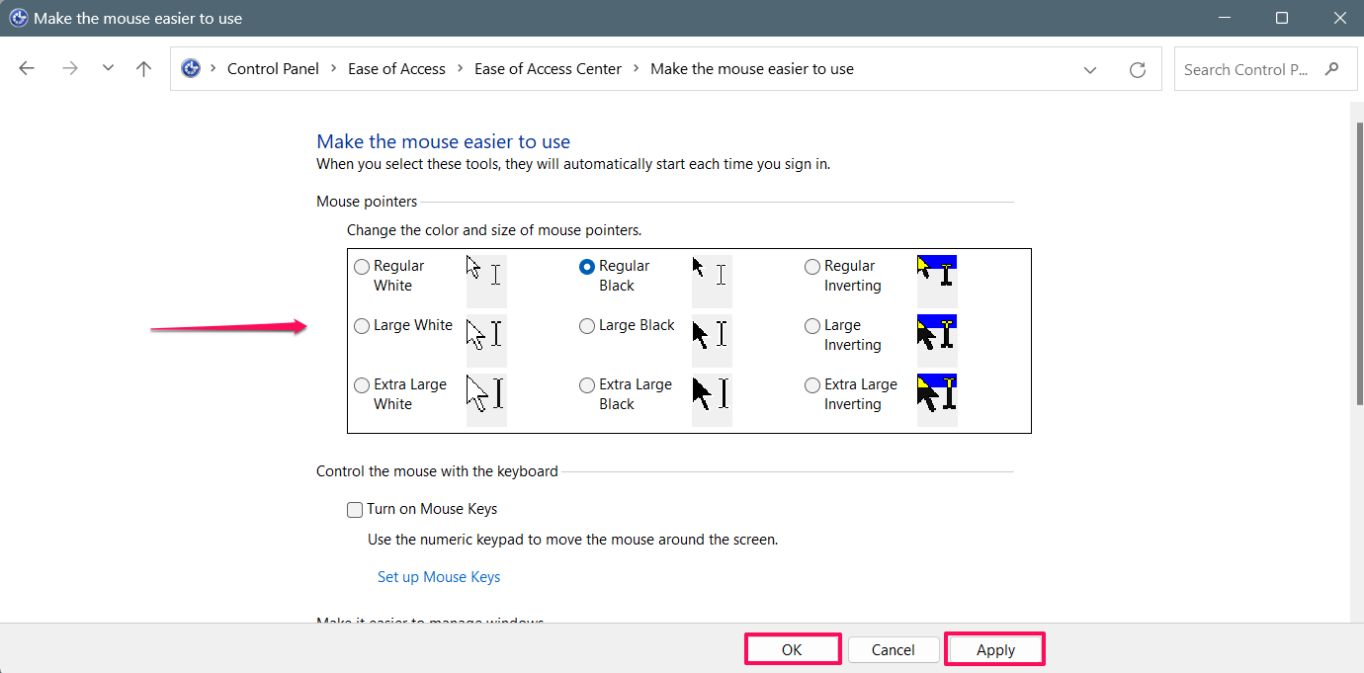This screenshot has width=1364, height=673.
Task: Expand chevron after Ease of Access Center
Action: (x=636, y=69)
